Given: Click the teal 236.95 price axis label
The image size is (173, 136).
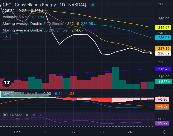Looking at the screenshot, I should [x=164, y=38].
